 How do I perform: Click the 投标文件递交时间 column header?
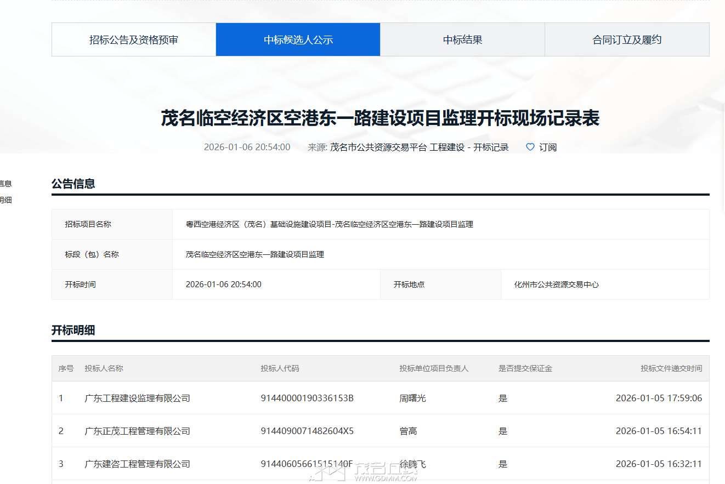point(671,368)
